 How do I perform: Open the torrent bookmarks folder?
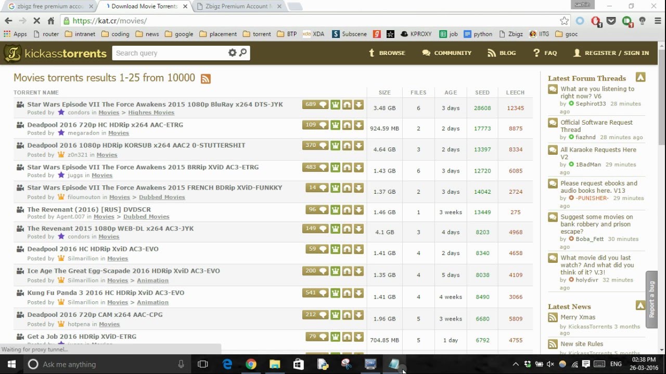pyautogui.click(x=257, y=34)
